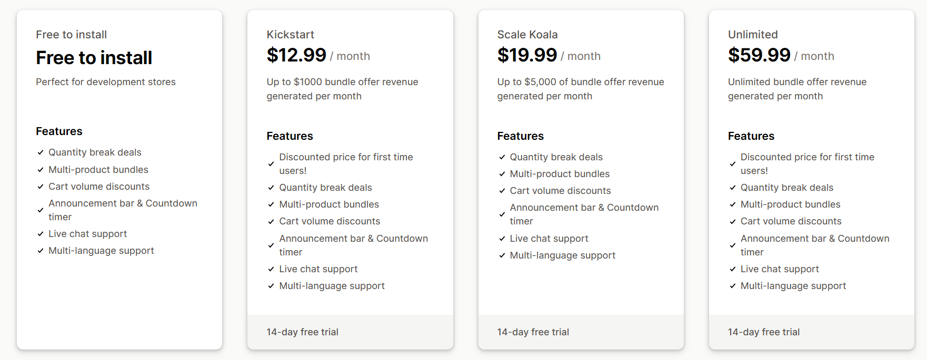Click checkmark beside Free plan Quantity break deals

[x=40, y=152]
